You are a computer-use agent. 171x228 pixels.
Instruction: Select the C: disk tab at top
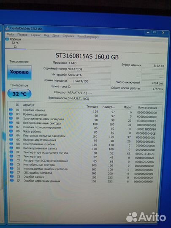[15, 43]
